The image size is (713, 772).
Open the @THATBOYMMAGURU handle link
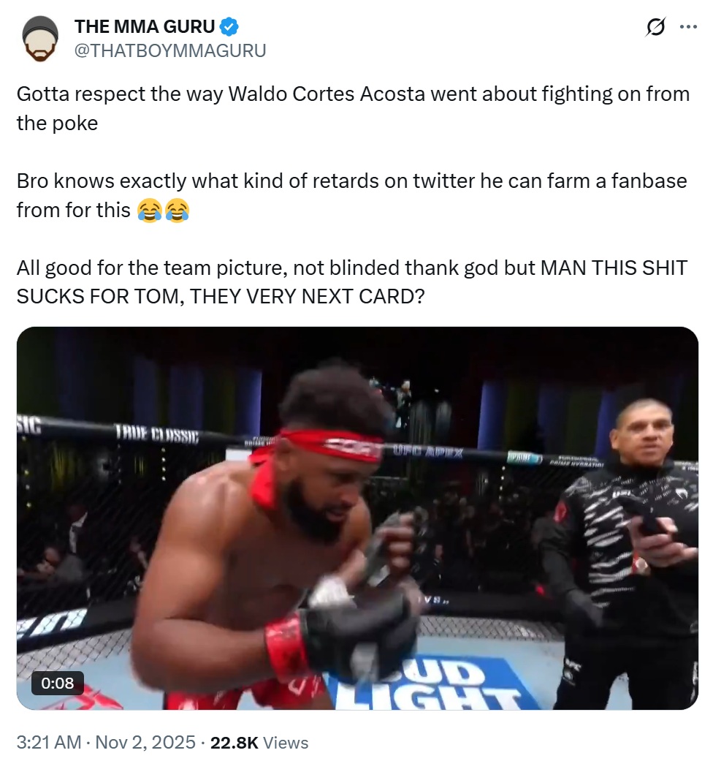pyautogui.click(x=170, y=50)
